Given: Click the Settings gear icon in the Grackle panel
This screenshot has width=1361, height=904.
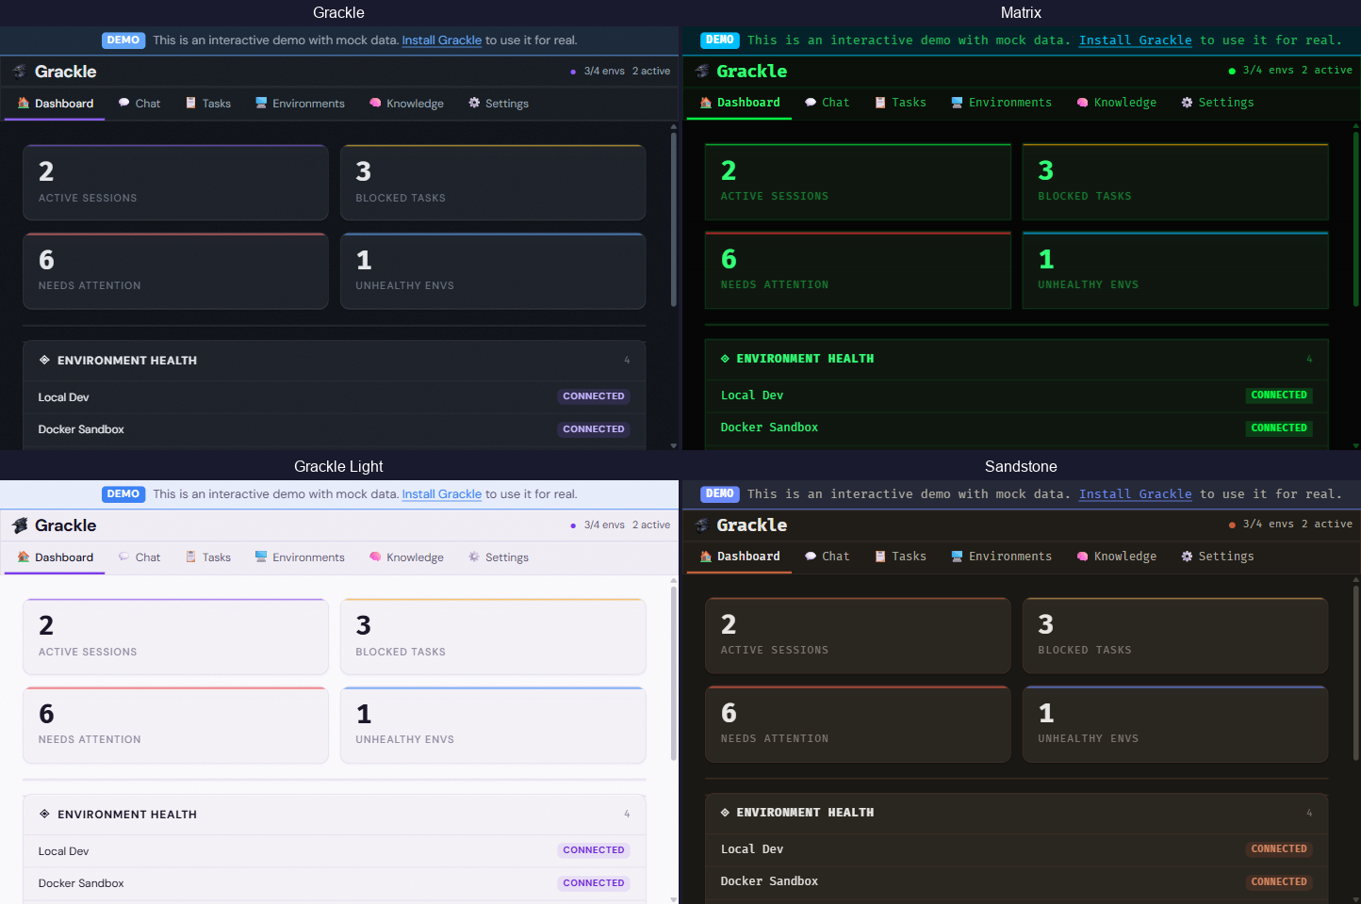Looking at the screenshot, I should (474, 104).
